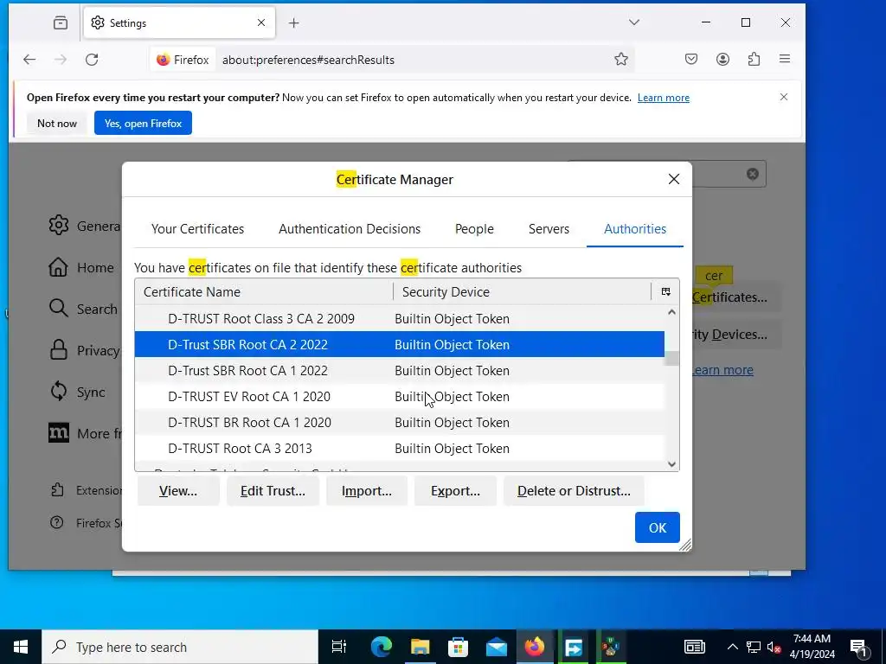Open the Firefox account icon
The height and width of the screenshot is (664, 886).
[722, 60]
